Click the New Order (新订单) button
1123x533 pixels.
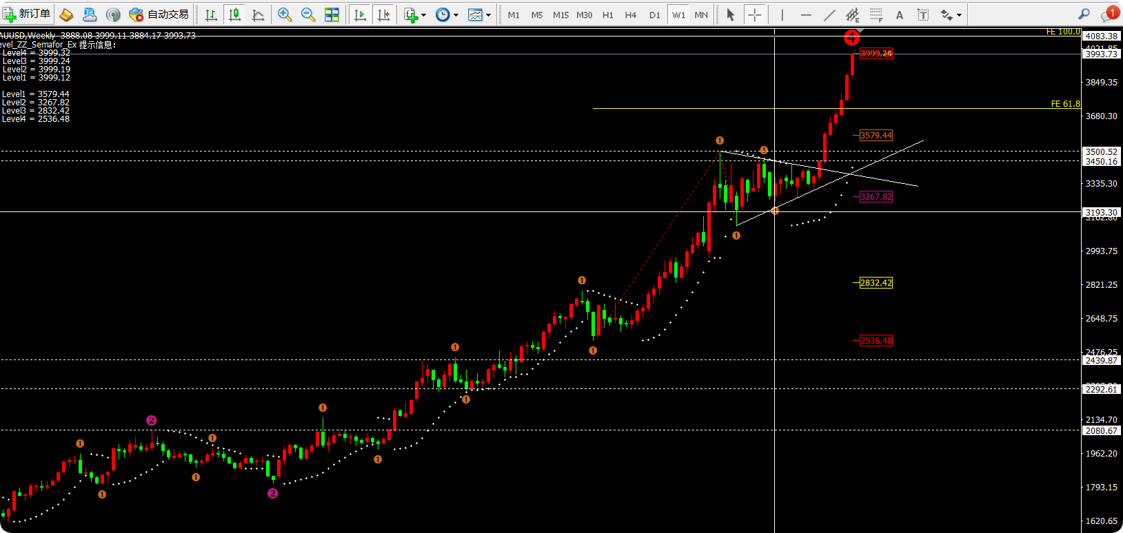click(x=28, y=14)
